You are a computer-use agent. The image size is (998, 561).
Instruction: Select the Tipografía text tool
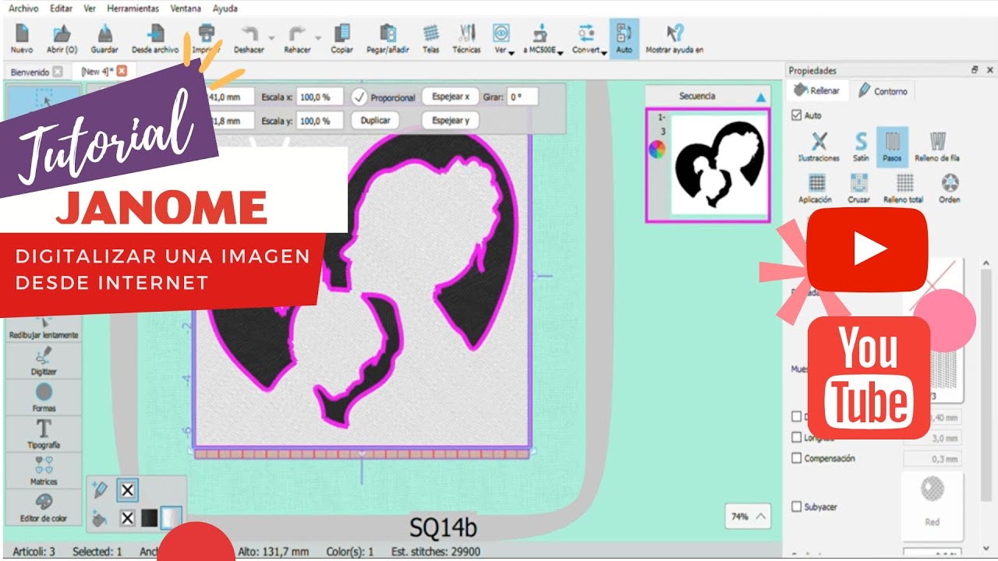(44, 434)
